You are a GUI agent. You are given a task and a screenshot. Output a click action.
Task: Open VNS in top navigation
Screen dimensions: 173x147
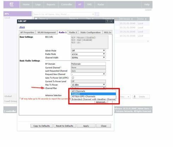point(89,5)
